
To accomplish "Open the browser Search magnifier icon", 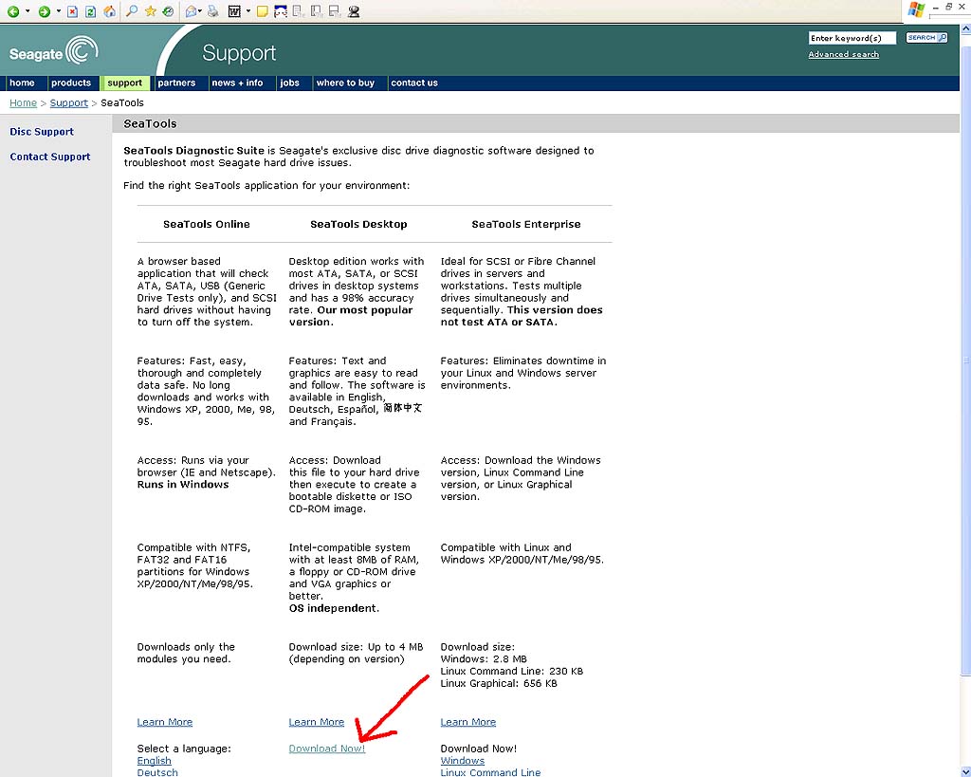I will (131, 11).
